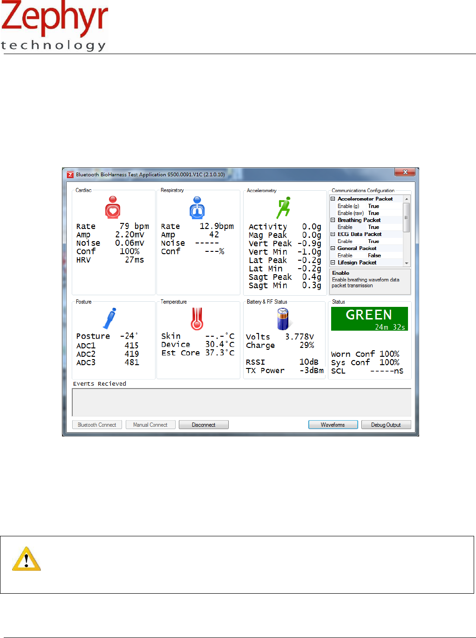
Task: Click the cardiac Noise 0.06mV reading
Action: click(x=110, y=243)
